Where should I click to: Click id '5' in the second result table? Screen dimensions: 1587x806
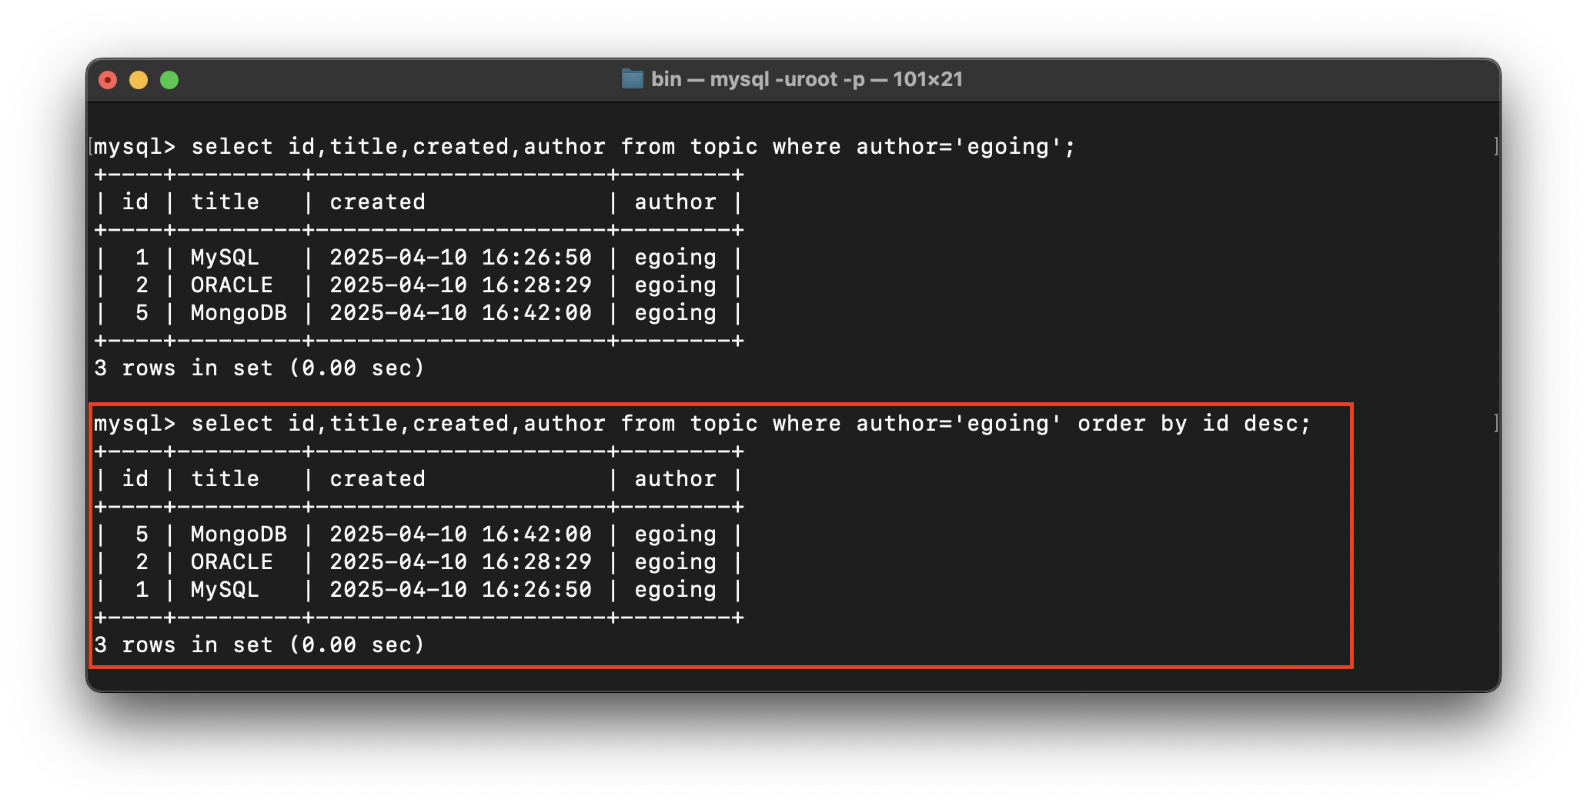(142, 535)
